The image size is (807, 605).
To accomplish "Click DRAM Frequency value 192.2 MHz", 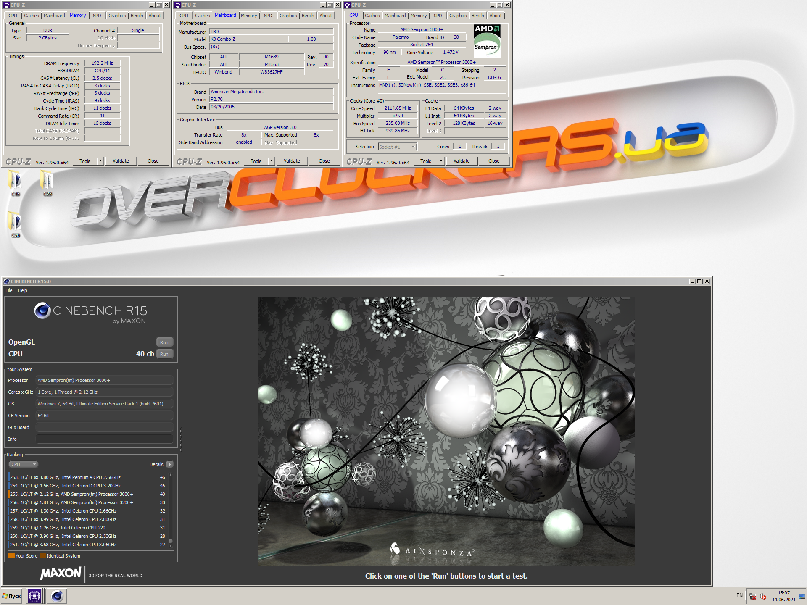I will coord(102,63).
